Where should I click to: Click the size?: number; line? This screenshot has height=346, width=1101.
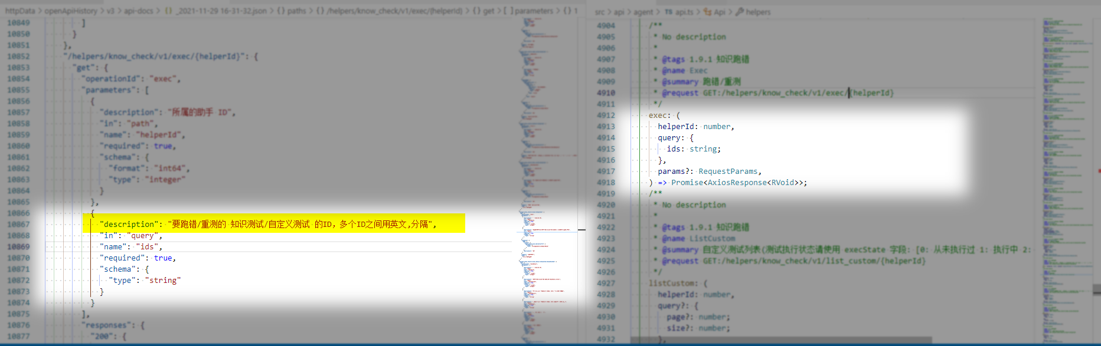pyautogui.click(x=698, y=328)
